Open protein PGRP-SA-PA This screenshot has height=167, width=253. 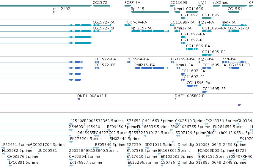click(x=138, y=59)
